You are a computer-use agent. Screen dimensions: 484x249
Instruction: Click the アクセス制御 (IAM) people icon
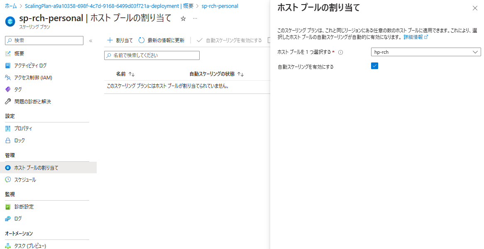[8, 77]
